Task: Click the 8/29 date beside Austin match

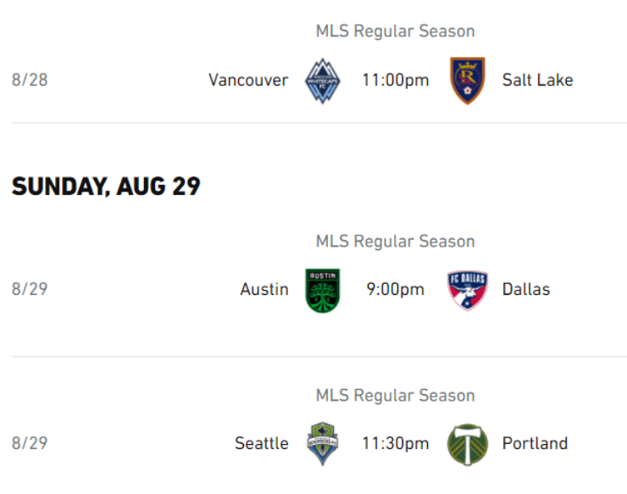Action: 30,290
